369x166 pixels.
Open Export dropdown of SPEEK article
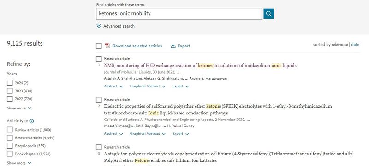(180, 134)
